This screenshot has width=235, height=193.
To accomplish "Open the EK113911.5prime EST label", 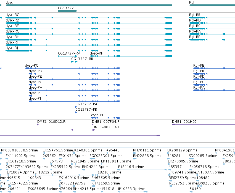I will point(116,161).
